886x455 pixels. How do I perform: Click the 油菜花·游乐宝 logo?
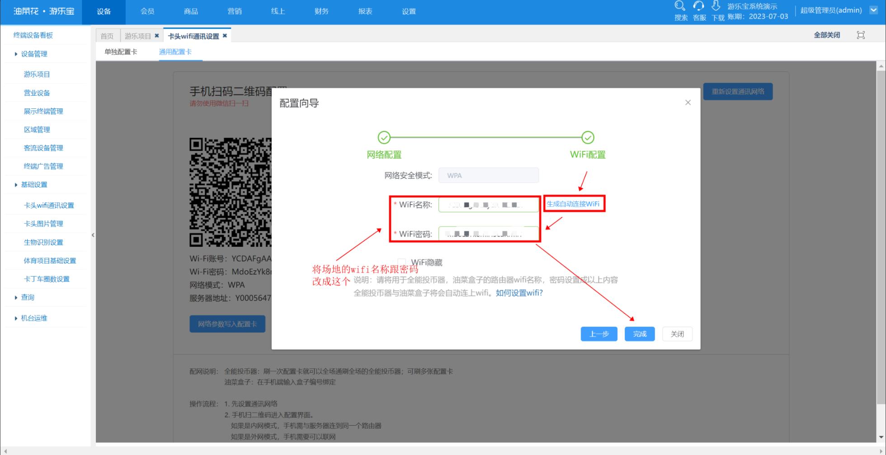[43, 11]
